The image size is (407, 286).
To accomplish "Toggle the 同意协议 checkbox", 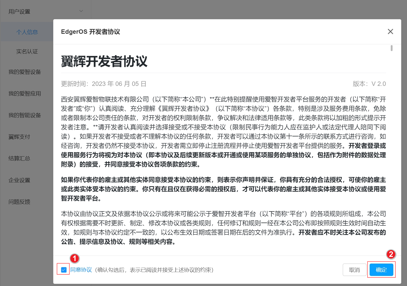I will [x=64, y=270].
